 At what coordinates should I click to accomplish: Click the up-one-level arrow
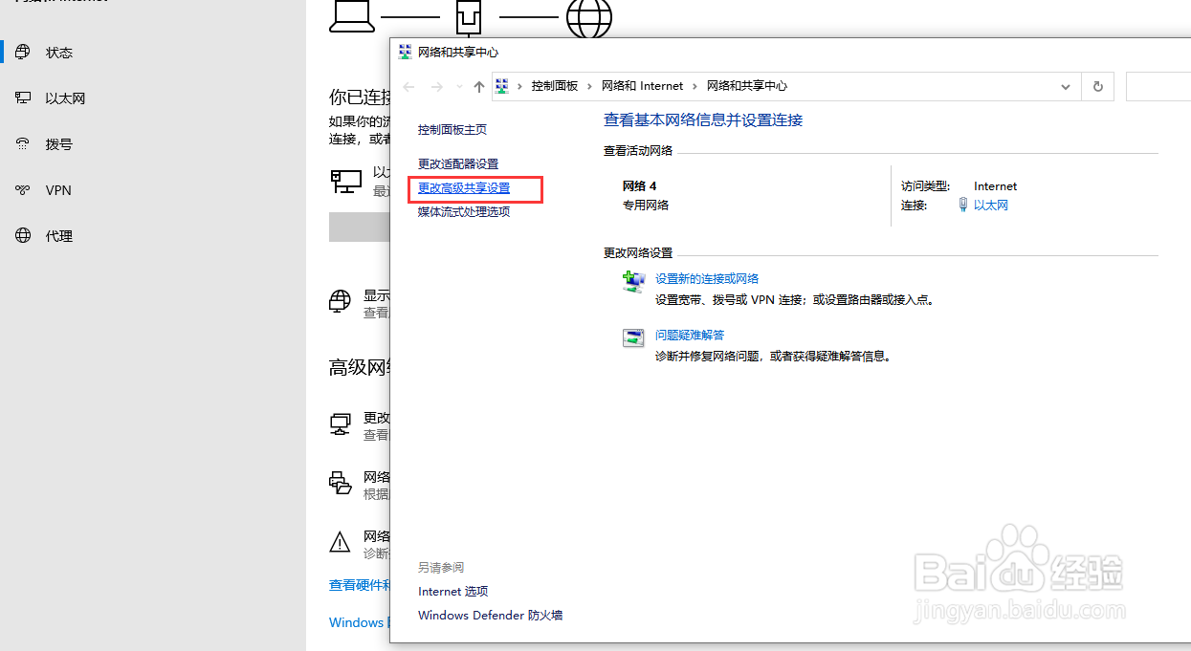click(478, 86)
